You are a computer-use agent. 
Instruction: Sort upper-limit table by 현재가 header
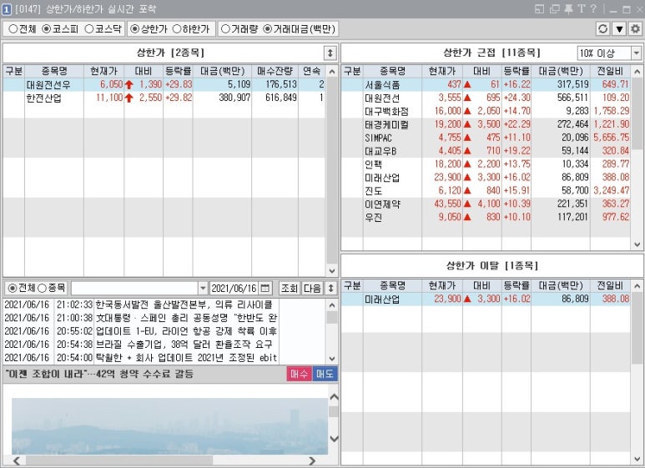pyautogui.click(x=103, y=71)
